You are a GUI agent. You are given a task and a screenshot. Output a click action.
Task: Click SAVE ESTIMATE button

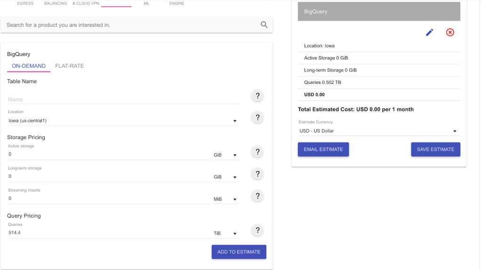(x=435, y=149)
